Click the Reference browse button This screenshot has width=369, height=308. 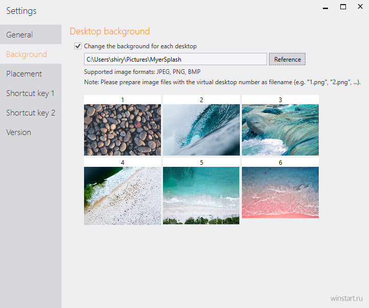287,59
